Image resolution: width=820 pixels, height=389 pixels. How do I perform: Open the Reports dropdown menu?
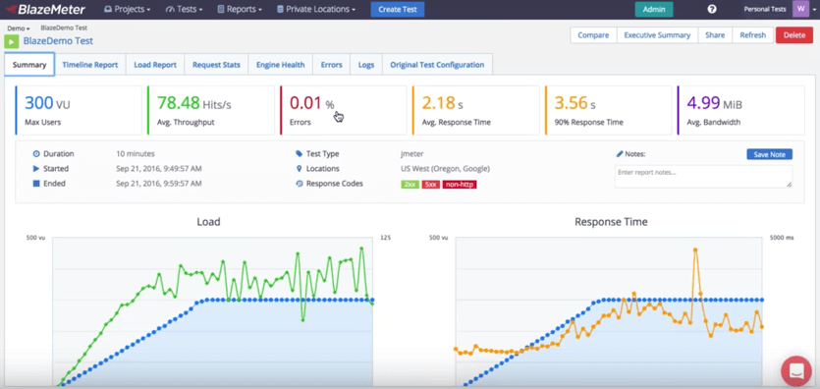click(240, 9)
